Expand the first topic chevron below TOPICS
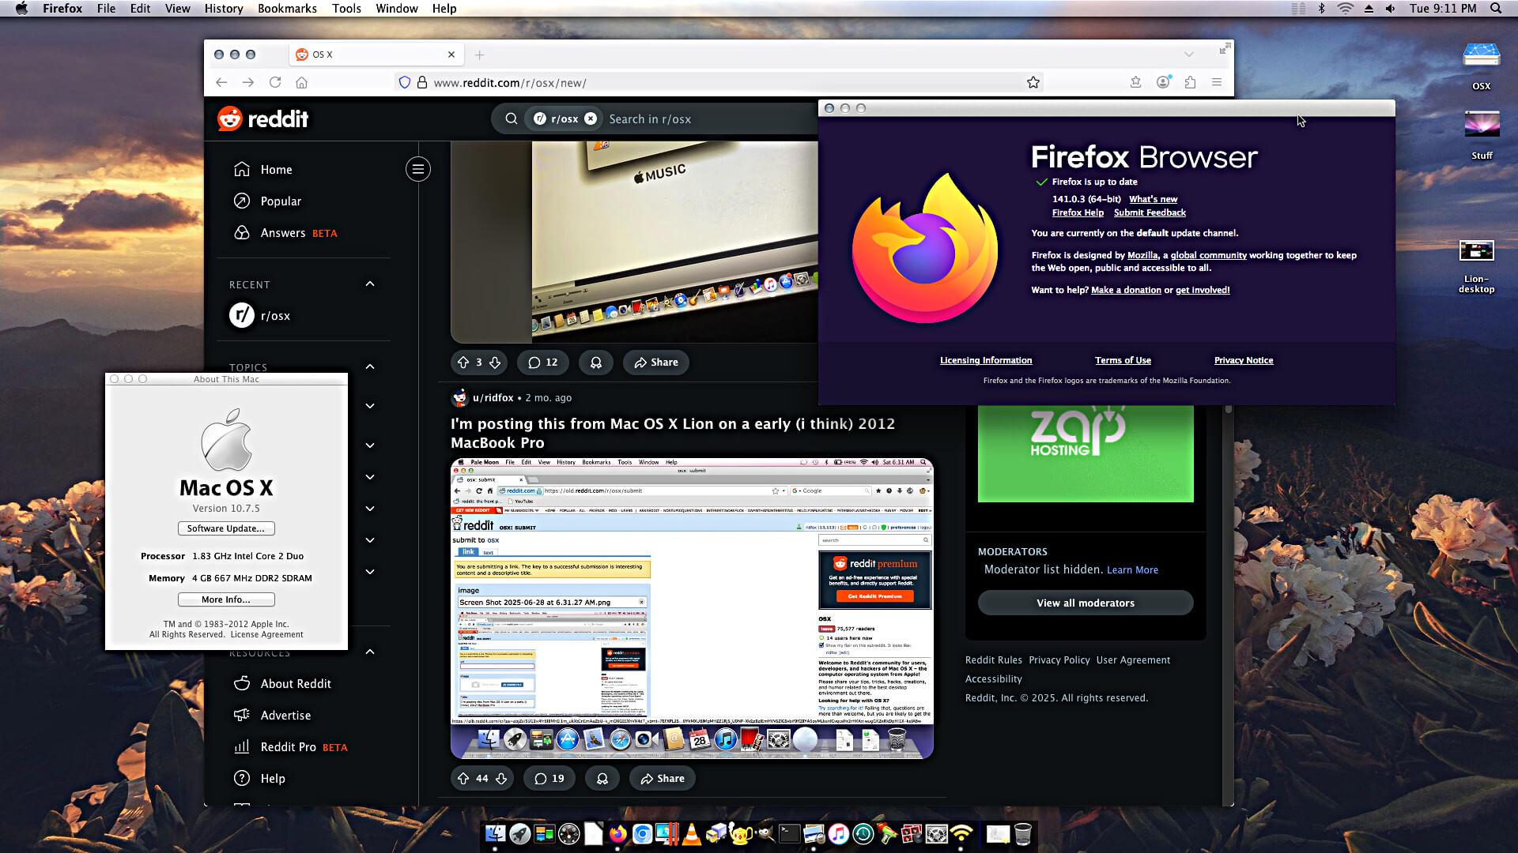 370,406
